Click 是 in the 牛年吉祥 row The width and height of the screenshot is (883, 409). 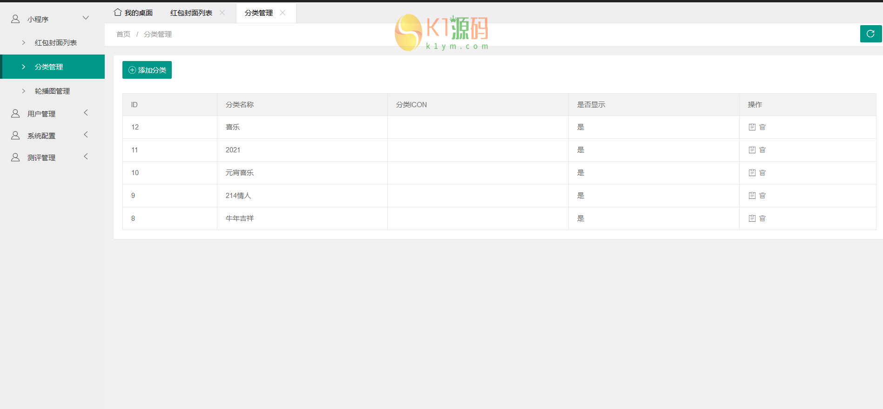click(580, 218)
